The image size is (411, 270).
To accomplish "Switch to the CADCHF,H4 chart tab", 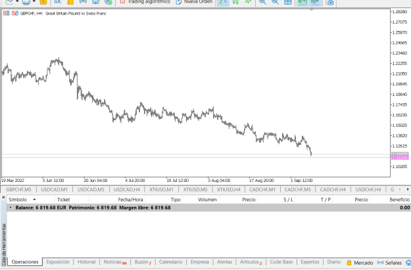I will [x=333, y=189].
